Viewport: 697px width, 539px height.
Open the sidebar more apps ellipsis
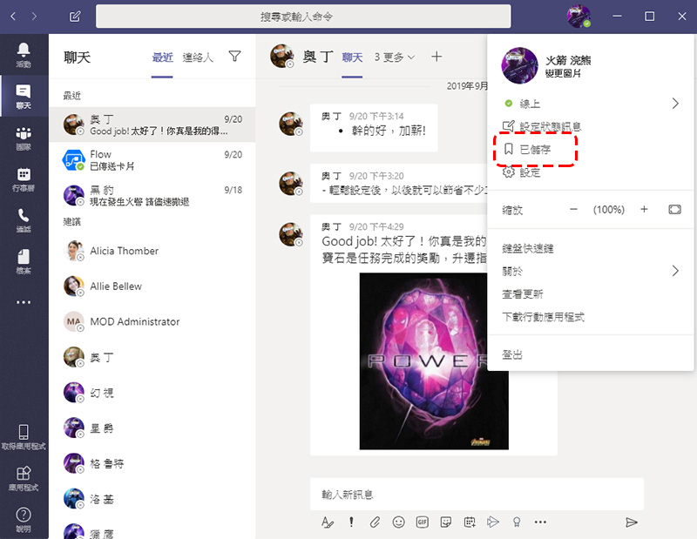point(24,302)
